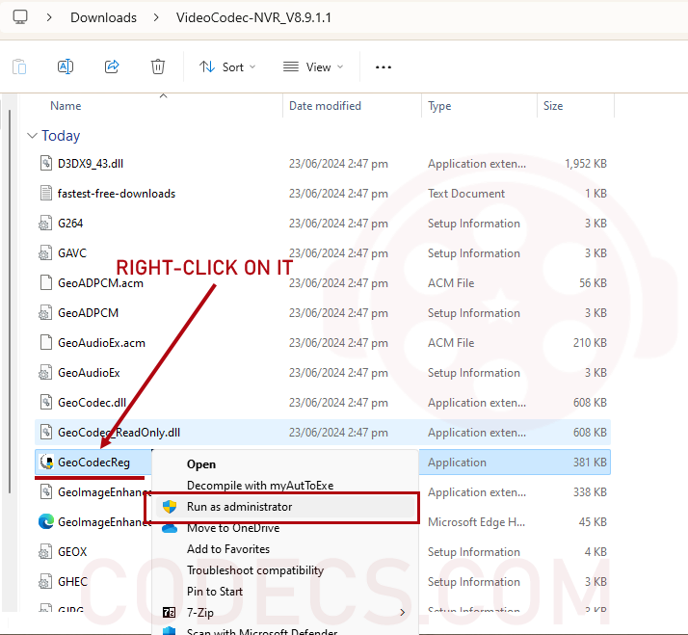Click the Microsoft Edge H... type cell
This screenshot has height=635, width=688.
pos(476,522)
